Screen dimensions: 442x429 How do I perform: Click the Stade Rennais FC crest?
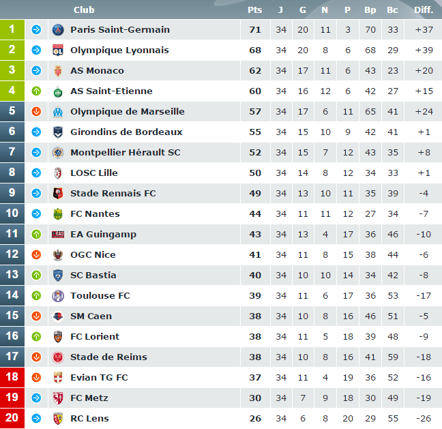(x=58, y=194)
